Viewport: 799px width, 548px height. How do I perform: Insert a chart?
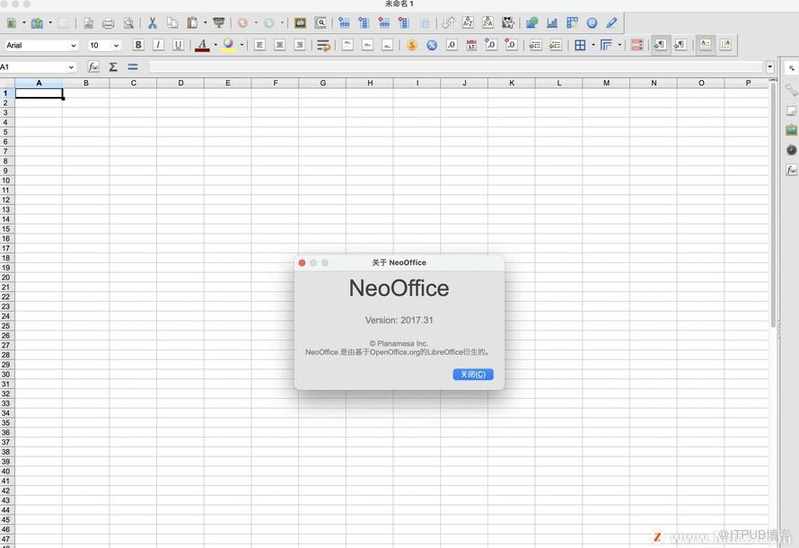click(552, 23)
